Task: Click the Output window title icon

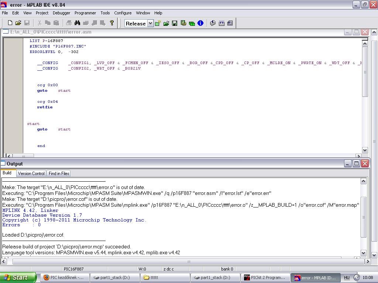Action: click(x=3, y=163)
